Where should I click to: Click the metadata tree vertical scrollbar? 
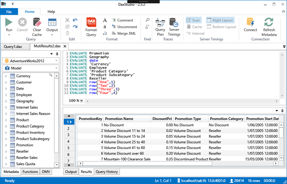(57, 116)
